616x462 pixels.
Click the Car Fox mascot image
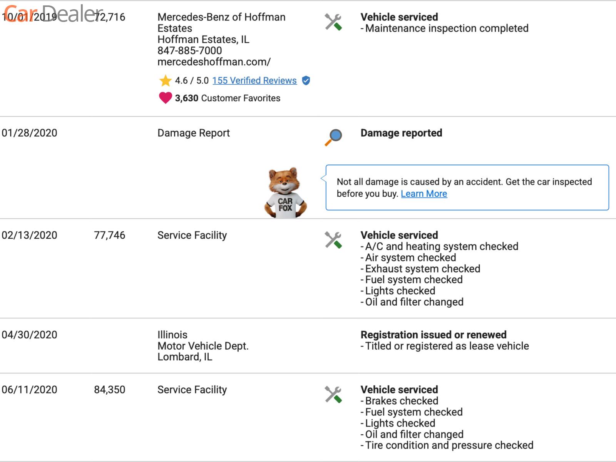tap(285, 193)
